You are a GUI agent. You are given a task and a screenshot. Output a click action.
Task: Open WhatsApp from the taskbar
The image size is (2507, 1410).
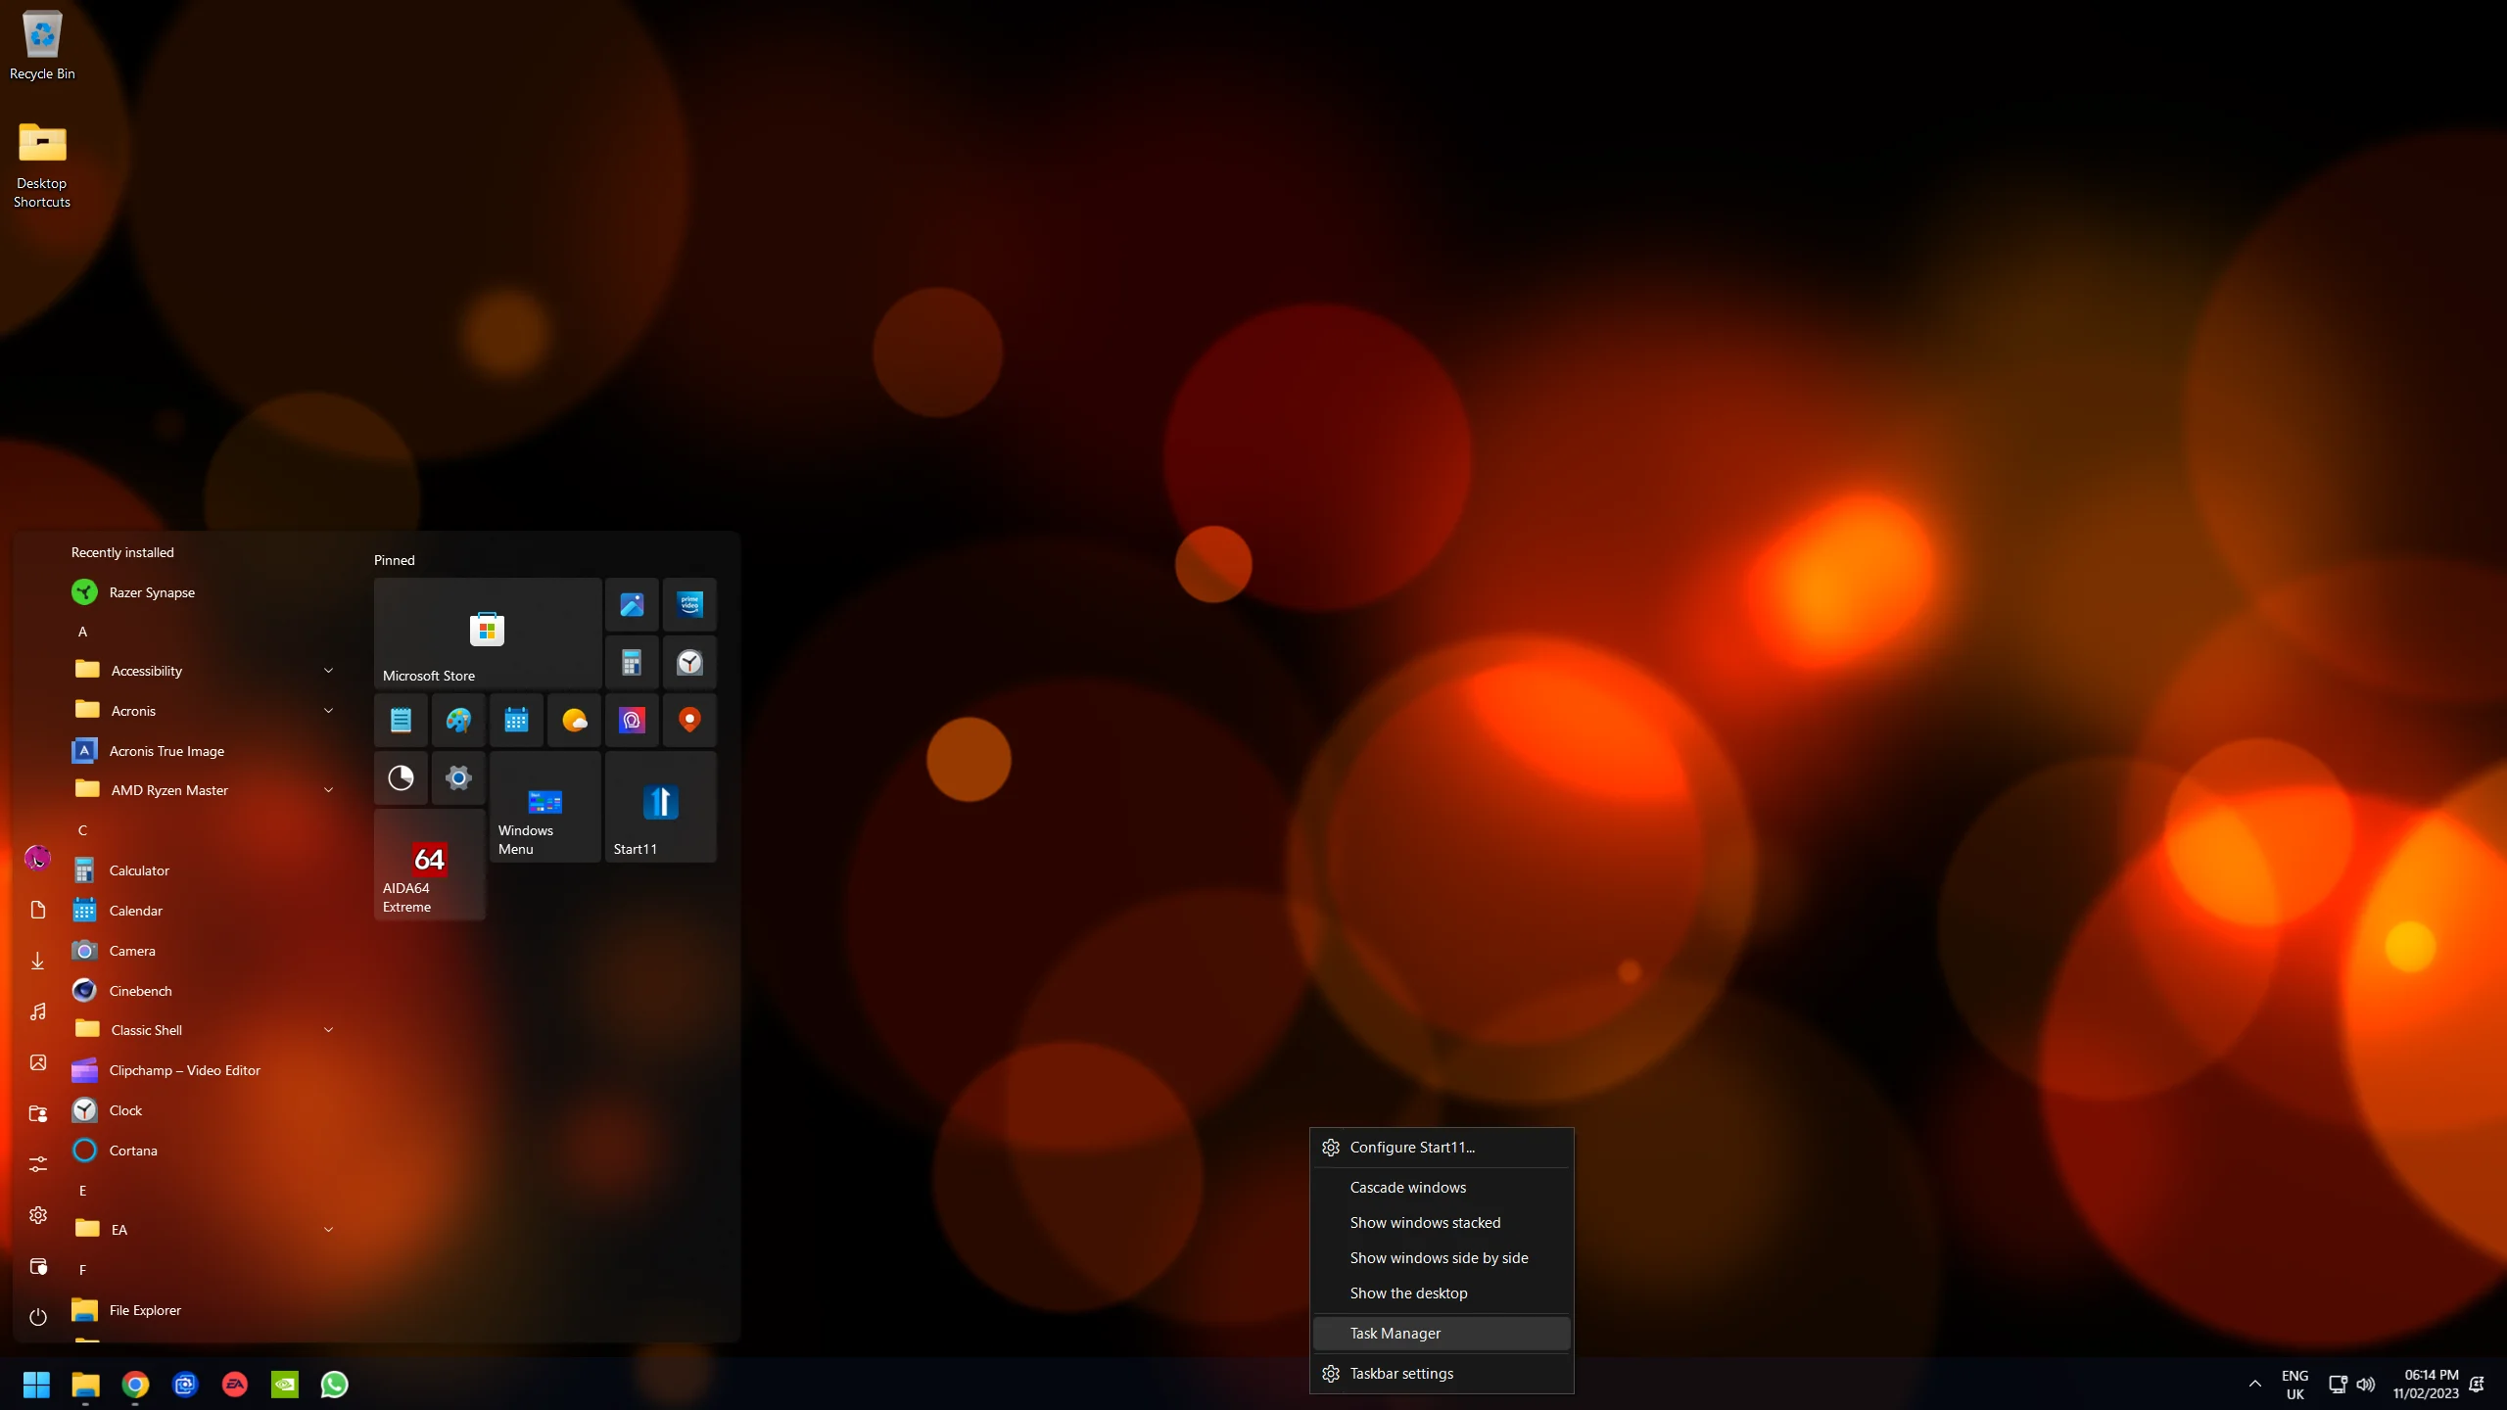click(334, 1384)
